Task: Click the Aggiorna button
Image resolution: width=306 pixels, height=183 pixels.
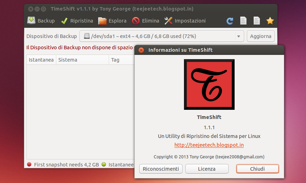Action: [261, 36]
